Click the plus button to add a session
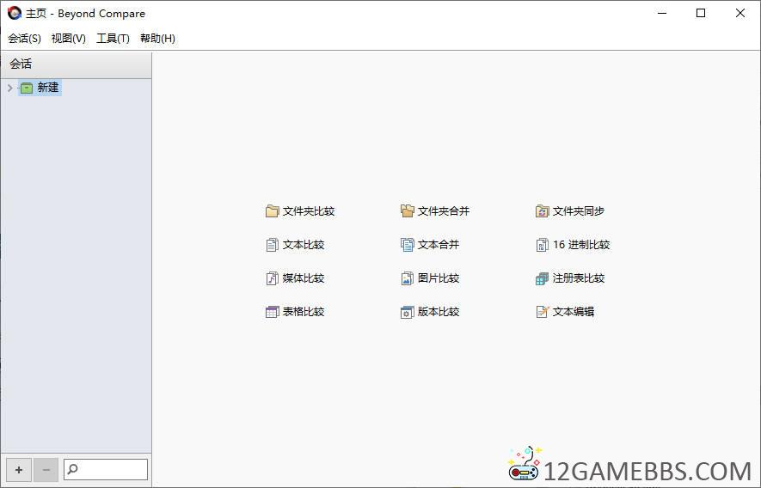This screenshot has width=761, height=488. [x=19, y=470]
